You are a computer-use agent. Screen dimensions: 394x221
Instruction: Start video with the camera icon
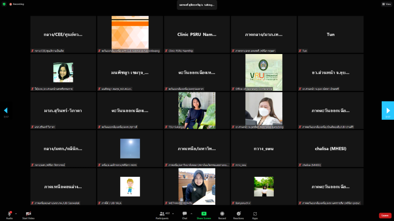pos(28,214)
